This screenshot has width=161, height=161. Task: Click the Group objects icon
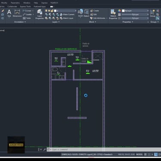click(152, 13)
